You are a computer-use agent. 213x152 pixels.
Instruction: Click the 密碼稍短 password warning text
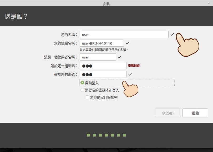pos(134,66)
